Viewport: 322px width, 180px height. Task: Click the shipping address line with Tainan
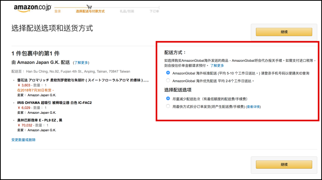71,72
